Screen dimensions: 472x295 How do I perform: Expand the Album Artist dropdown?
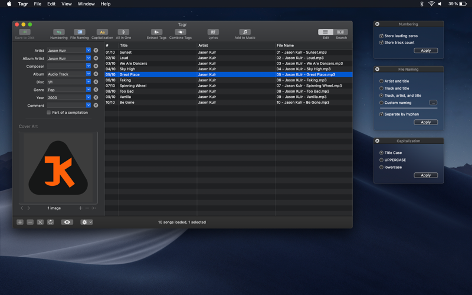click(88, 58)
